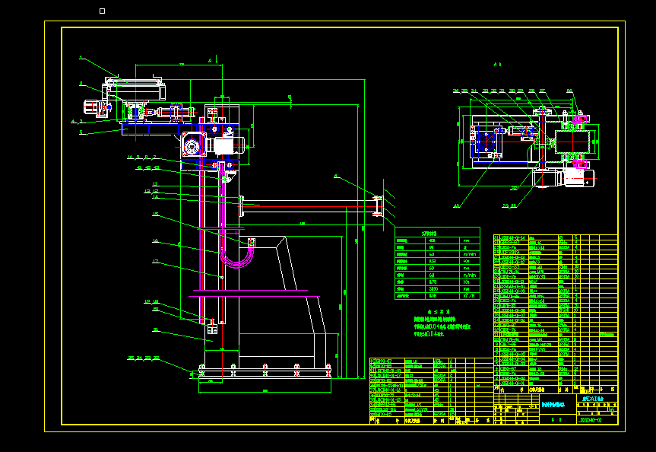This screenshot has height=452, width=656.
Task: Select callout number 1 leader label
Action: 81,58
